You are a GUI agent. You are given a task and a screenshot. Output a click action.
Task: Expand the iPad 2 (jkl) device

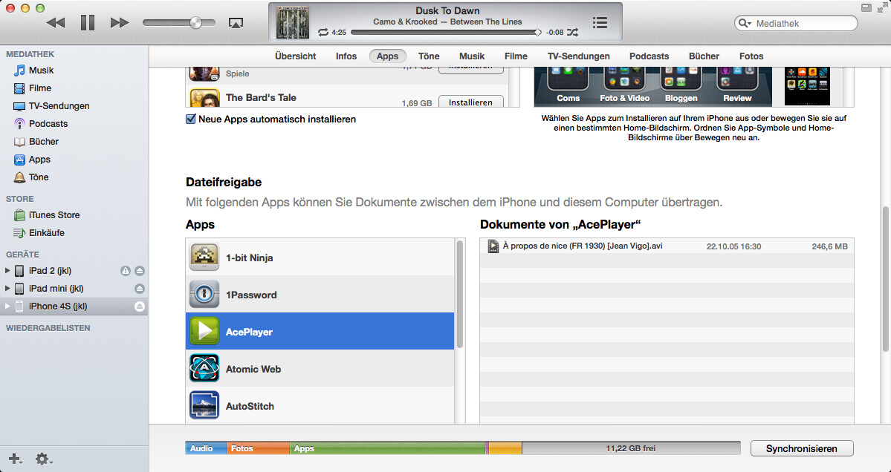pyautogui.click(x=7, y=271)
